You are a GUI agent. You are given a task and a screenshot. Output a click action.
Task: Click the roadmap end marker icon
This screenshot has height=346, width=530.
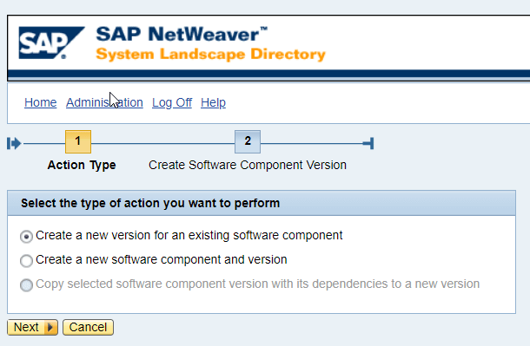click(x=368, y=143)
